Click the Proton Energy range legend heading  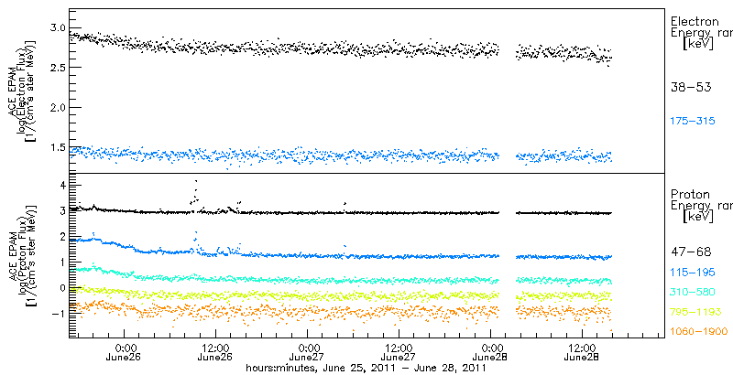700,206
